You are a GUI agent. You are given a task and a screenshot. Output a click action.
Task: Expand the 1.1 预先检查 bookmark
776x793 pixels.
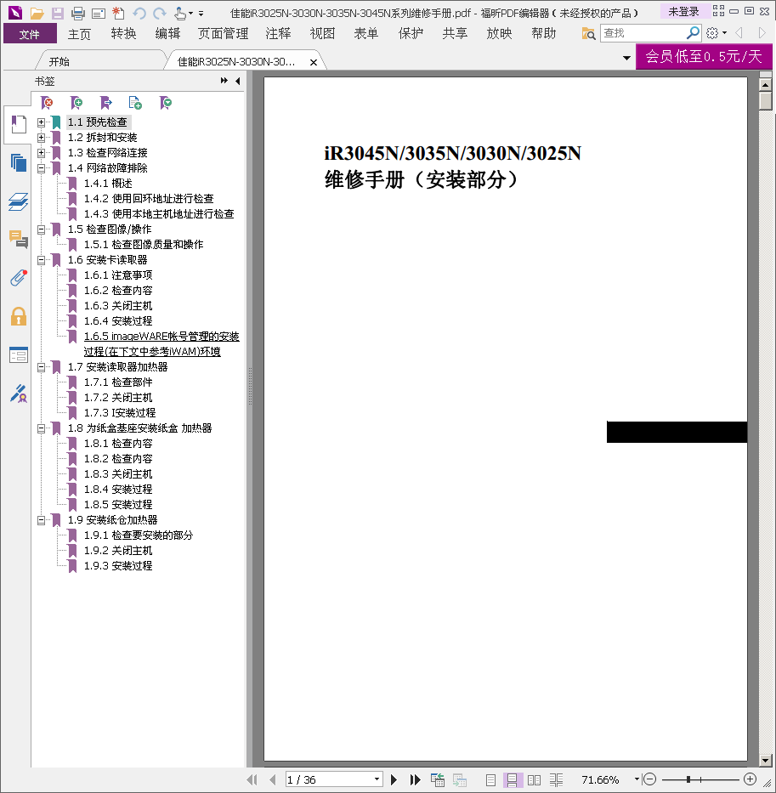tap(41, 122)
